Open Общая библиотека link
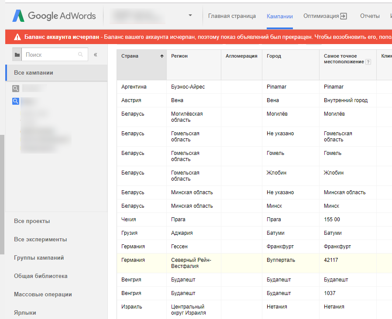Viewport: 392px width, 319px height. [41, 276]
